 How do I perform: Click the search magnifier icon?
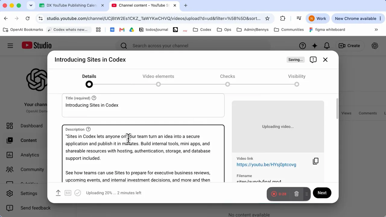(x=124, y=46)
